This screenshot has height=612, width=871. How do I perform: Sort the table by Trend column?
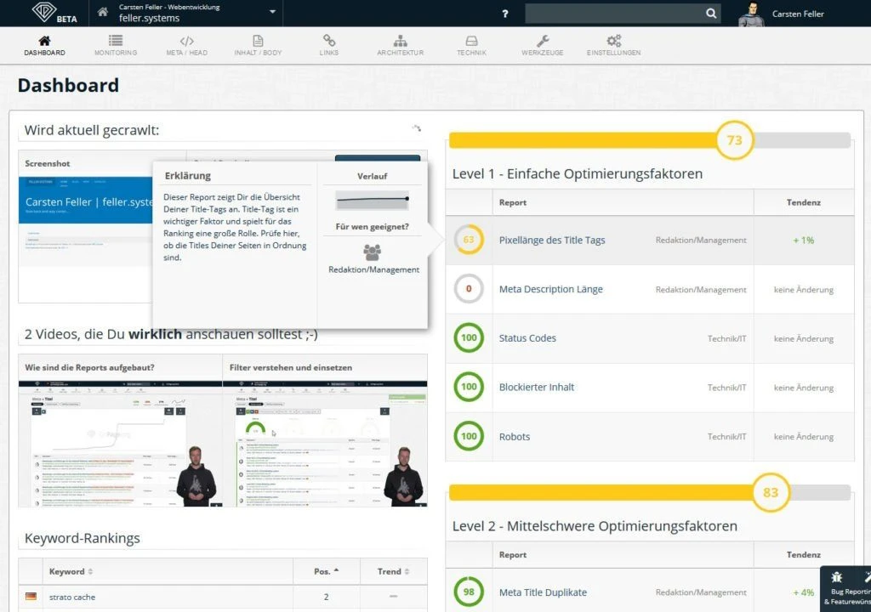393,571
